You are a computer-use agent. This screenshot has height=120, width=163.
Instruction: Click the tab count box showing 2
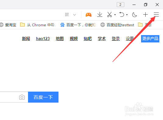(x=120, y=5)
